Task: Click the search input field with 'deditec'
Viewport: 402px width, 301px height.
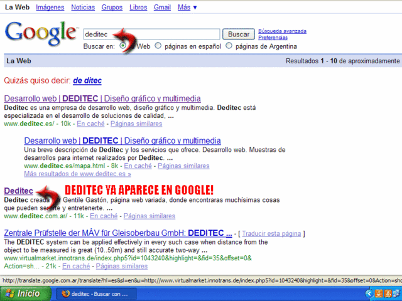Action: click(x=151, y=34)
